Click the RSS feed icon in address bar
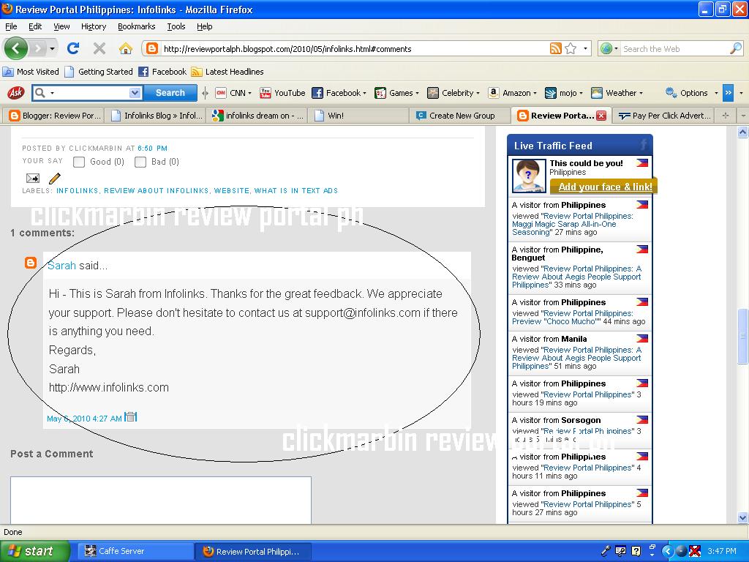 (x=556, y=48)
